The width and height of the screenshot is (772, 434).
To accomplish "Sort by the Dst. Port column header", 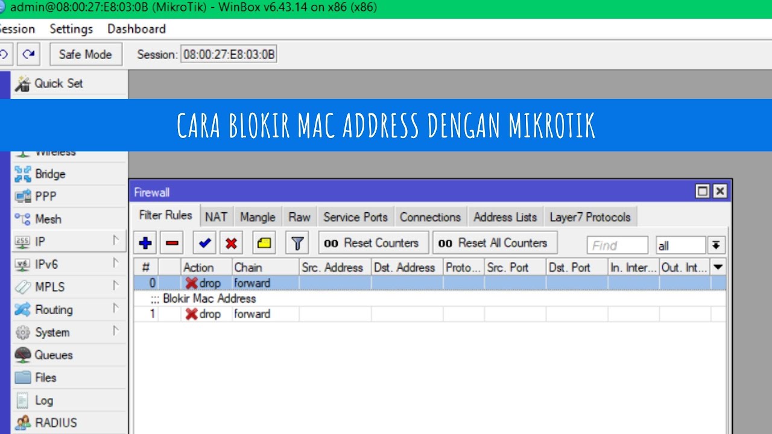I will click(x=577, y=267).
